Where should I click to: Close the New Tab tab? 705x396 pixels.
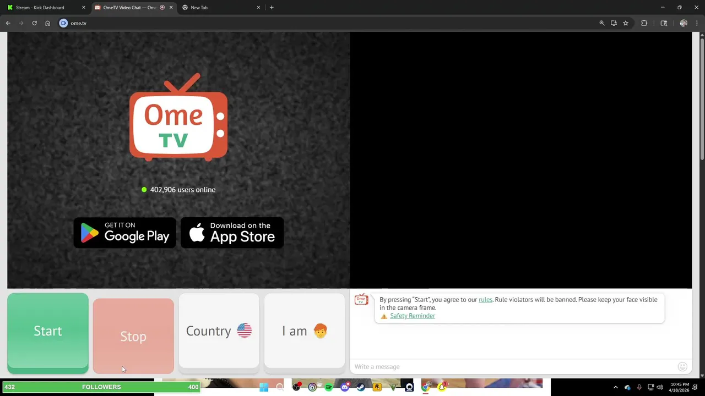258,8
